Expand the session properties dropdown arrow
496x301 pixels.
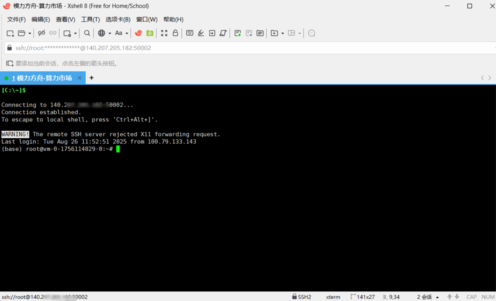point(76,34)
